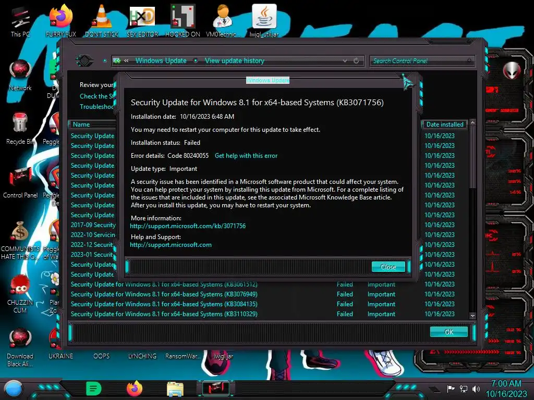
Task: Select the KB3110329 security update row
Action: point(268,314)
